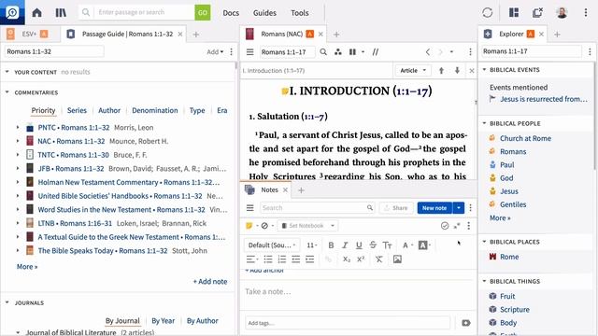
Task: Close the article locator bar
Action: pyautogui.click(x=472, y=71)
